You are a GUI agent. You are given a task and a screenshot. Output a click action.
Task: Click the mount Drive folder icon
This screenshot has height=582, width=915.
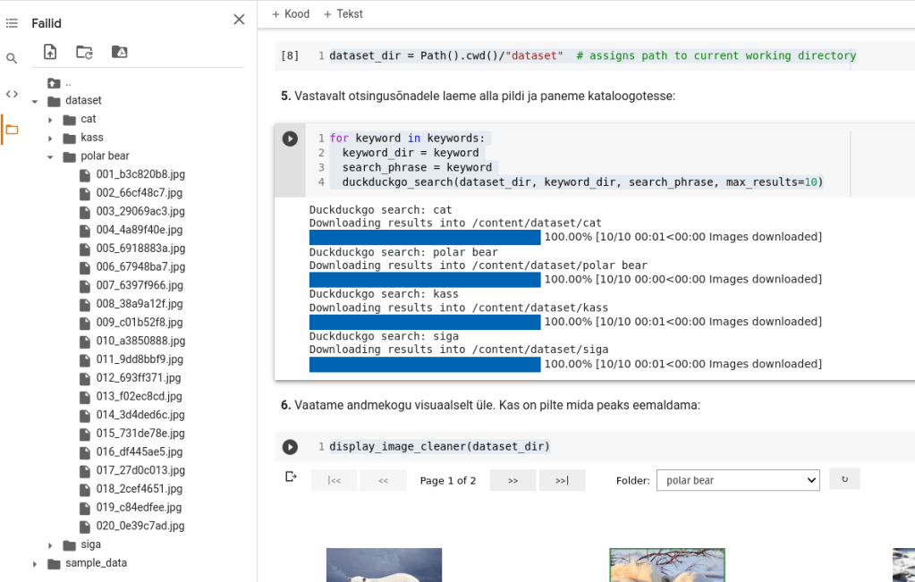[x=119, y=52]
